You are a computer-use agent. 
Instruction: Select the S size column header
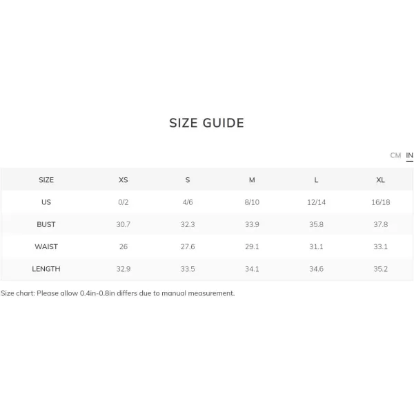[x=188, y=180]
